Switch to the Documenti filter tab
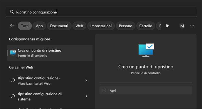 (x=59, y=26)
